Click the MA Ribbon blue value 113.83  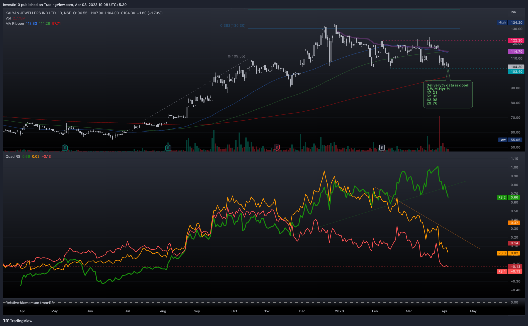pyautogui.click(x=31, y=23)
